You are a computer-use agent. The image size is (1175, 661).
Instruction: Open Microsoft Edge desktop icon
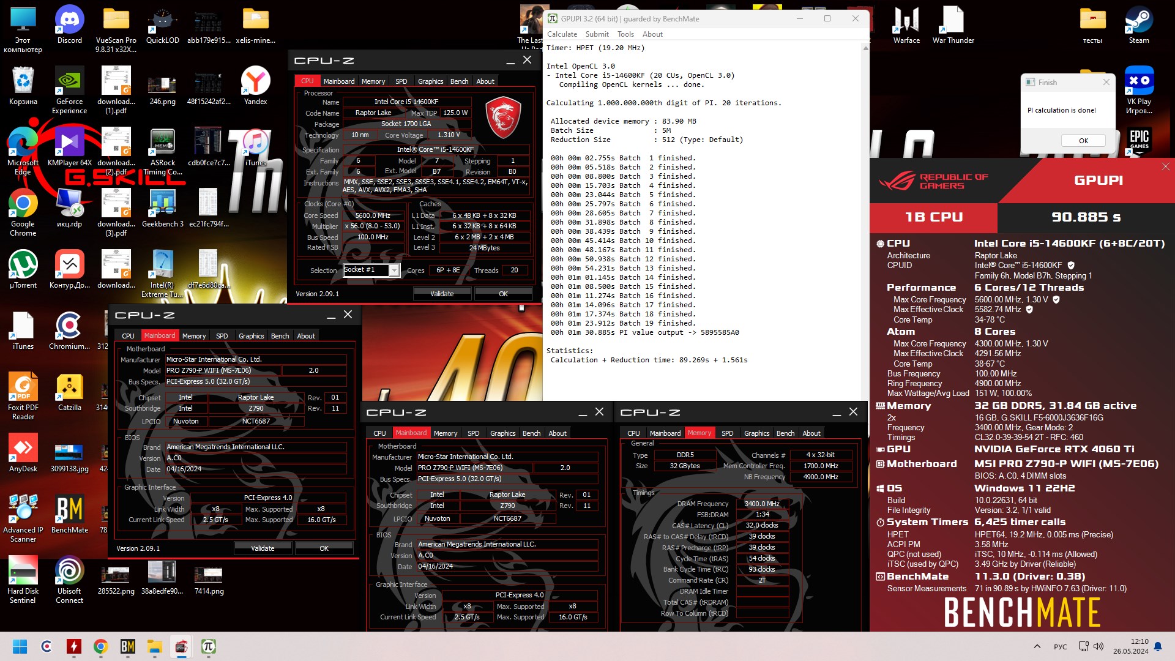tap(23, 151)
